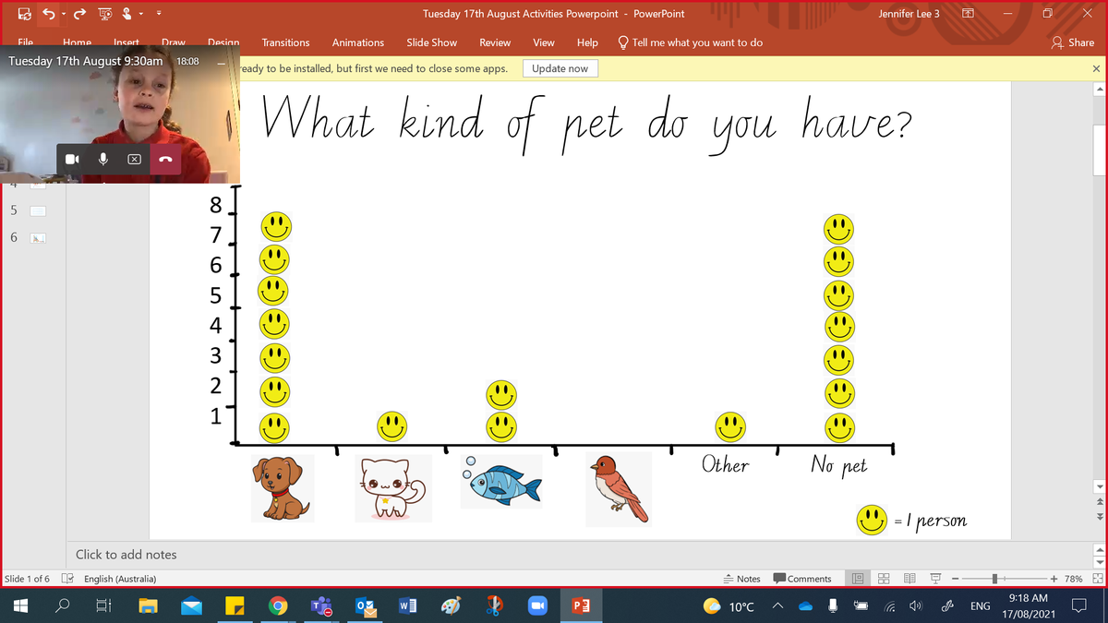Image resolution: width=1108 pixels, height=623 pixels.
Task: Toggle camera in the Teams call window
Action: pos(73,159)
